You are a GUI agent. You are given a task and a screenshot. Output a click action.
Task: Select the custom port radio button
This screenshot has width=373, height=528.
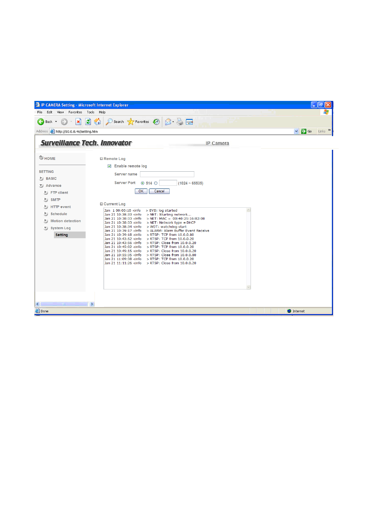(156, 183)
